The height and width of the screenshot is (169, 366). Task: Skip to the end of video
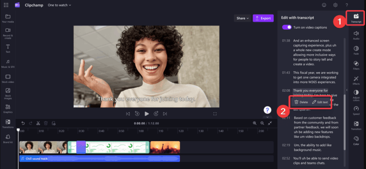tap(165, 114)
